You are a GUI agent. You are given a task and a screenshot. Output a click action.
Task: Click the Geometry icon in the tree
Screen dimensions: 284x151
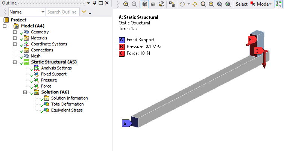(26, 32)
